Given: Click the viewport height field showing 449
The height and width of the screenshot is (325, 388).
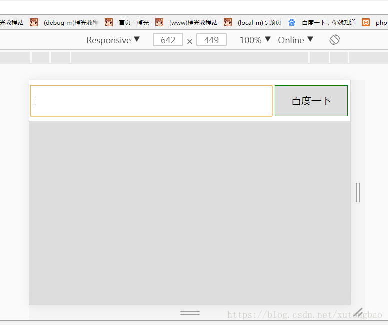Looking at the screenshot, I should pos(212,40).
